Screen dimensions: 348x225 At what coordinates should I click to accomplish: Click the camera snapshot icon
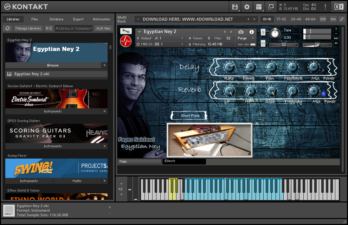[x=241, y=32]
